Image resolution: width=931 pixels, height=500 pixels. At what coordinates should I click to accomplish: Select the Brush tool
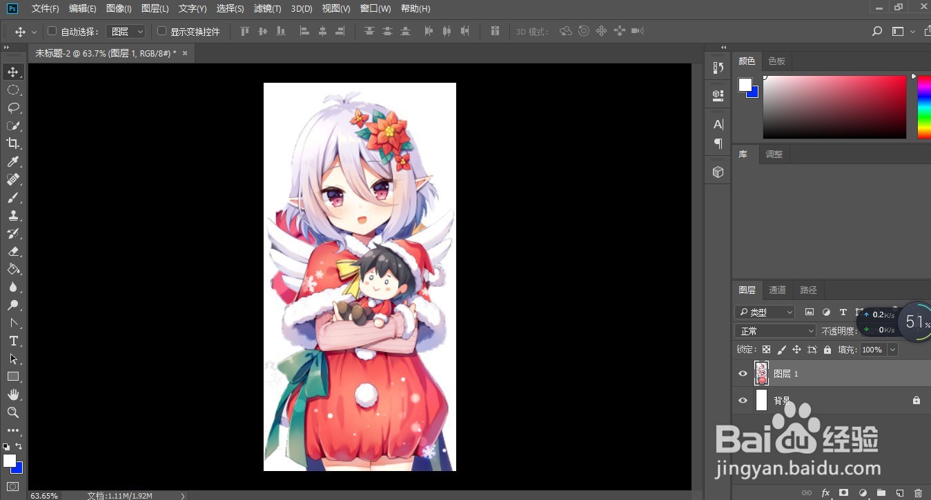point(13,197)
